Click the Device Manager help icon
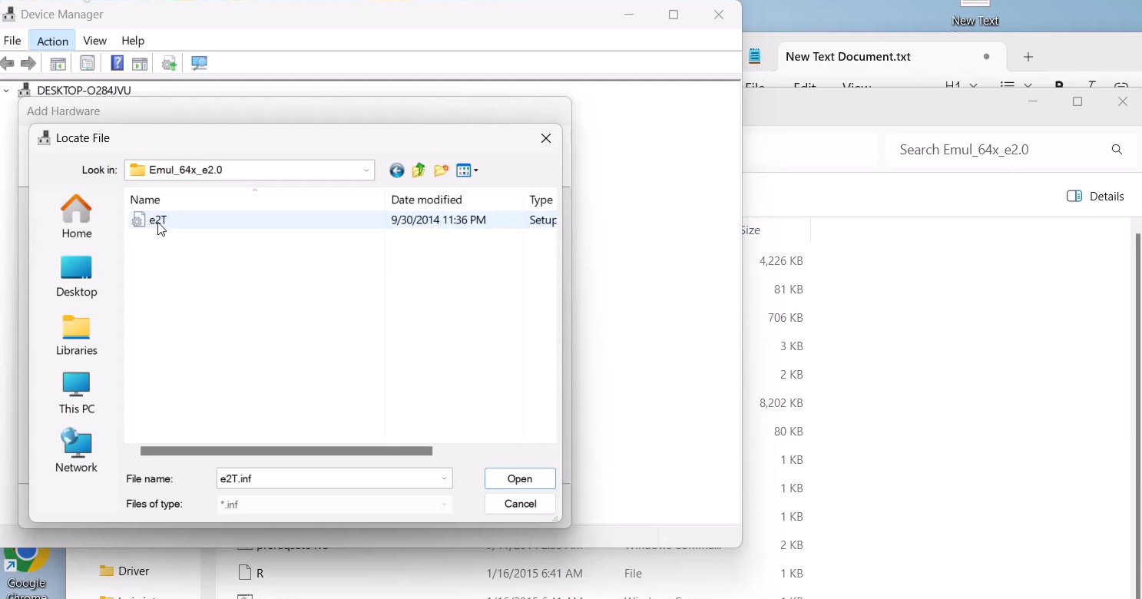Image resolution: width=1142 pixels, height=599 pixels. [117, 63]
